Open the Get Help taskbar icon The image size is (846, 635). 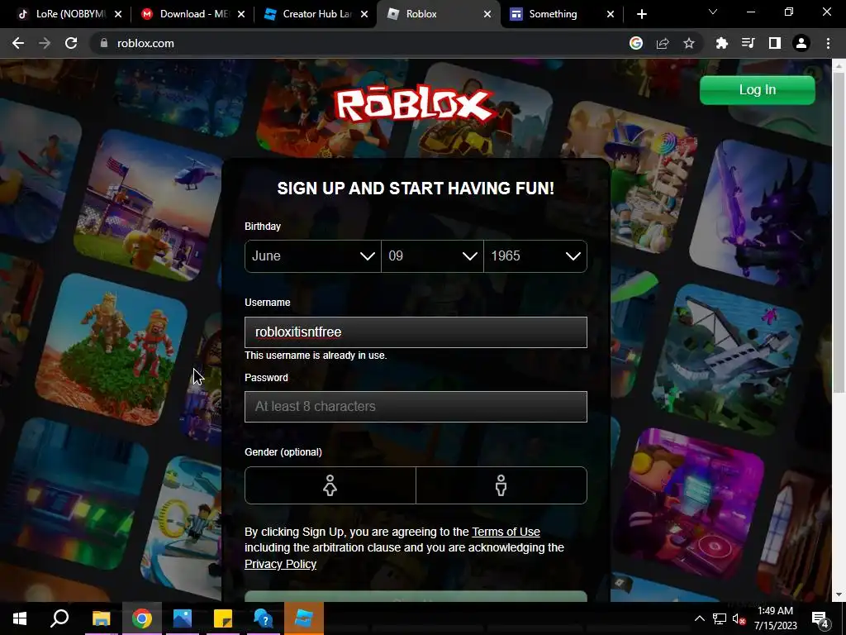(264, 618)
